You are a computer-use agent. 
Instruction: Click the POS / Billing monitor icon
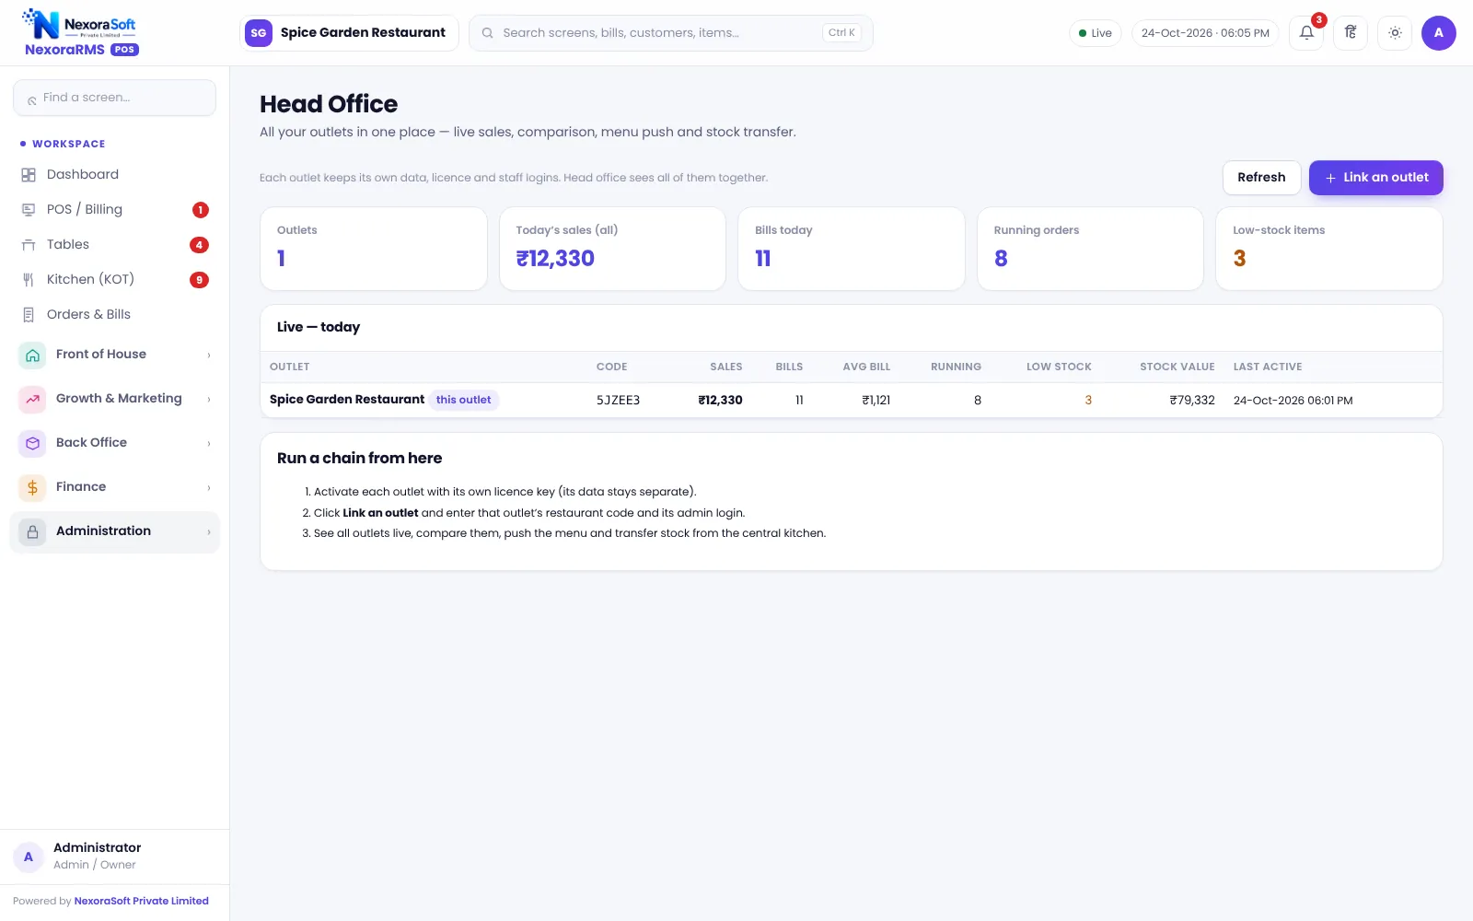point(29,210)
